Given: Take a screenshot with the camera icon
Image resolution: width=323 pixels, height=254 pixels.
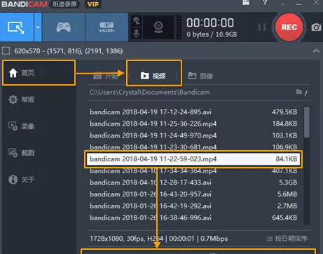Looking at the screenshot, I should click(316, 27).
